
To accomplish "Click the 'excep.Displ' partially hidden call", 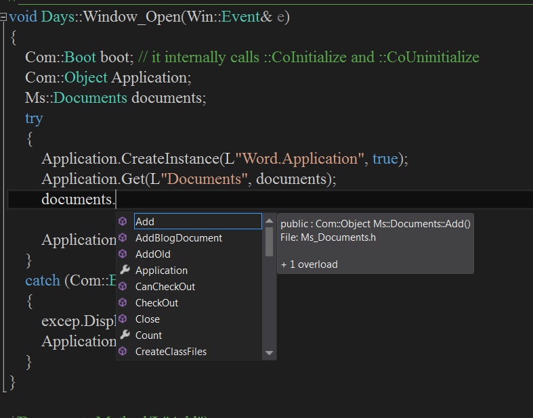I will pyautogui.click(x=79, y=321).
